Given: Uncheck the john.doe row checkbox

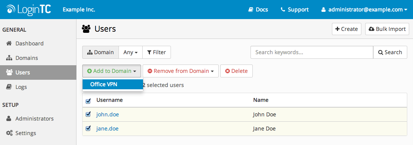Looking at the screenshot, I should pos(88,114).
